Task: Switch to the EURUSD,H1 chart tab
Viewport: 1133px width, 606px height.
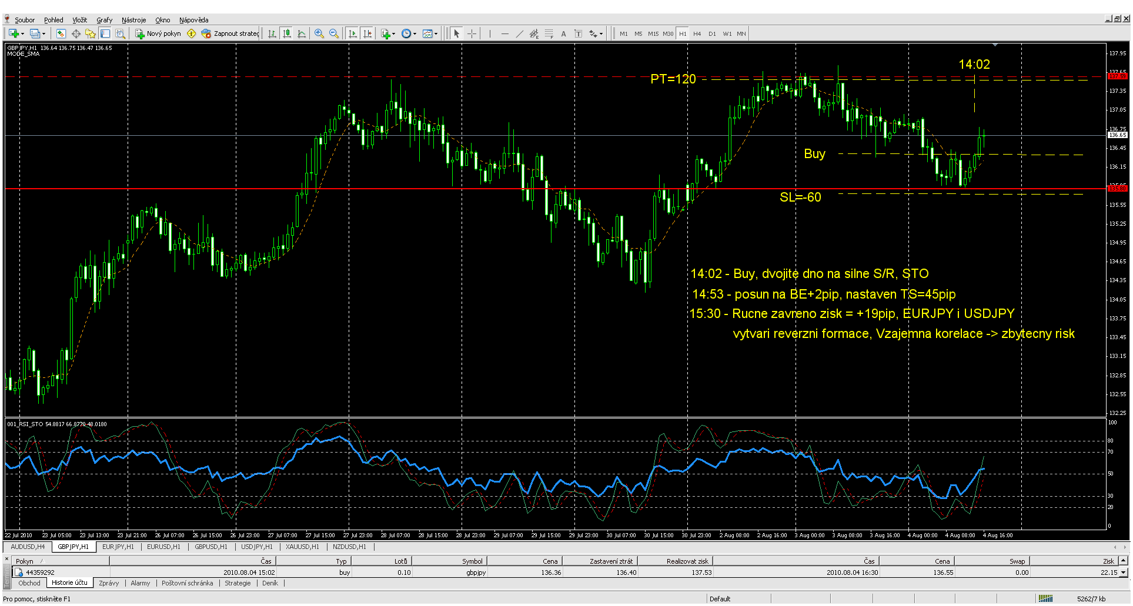Action: pos(163,547)
